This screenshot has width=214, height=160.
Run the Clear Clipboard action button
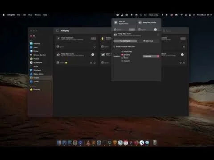coord(94,39)
